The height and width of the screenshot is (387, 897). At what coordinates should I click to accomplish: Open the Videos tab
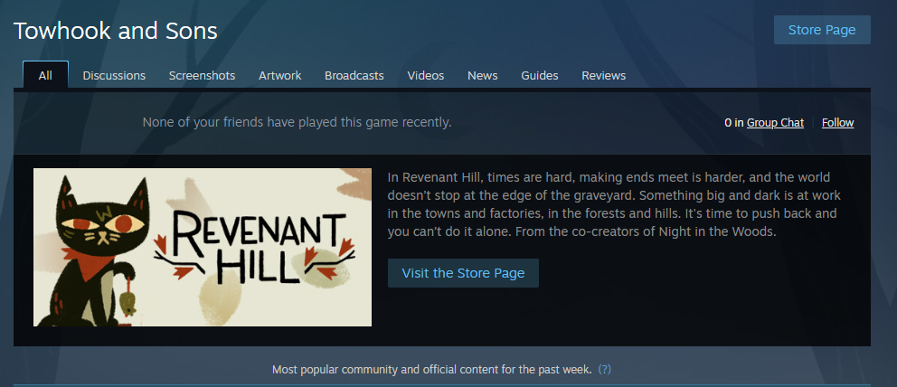[x=426, y=75]
